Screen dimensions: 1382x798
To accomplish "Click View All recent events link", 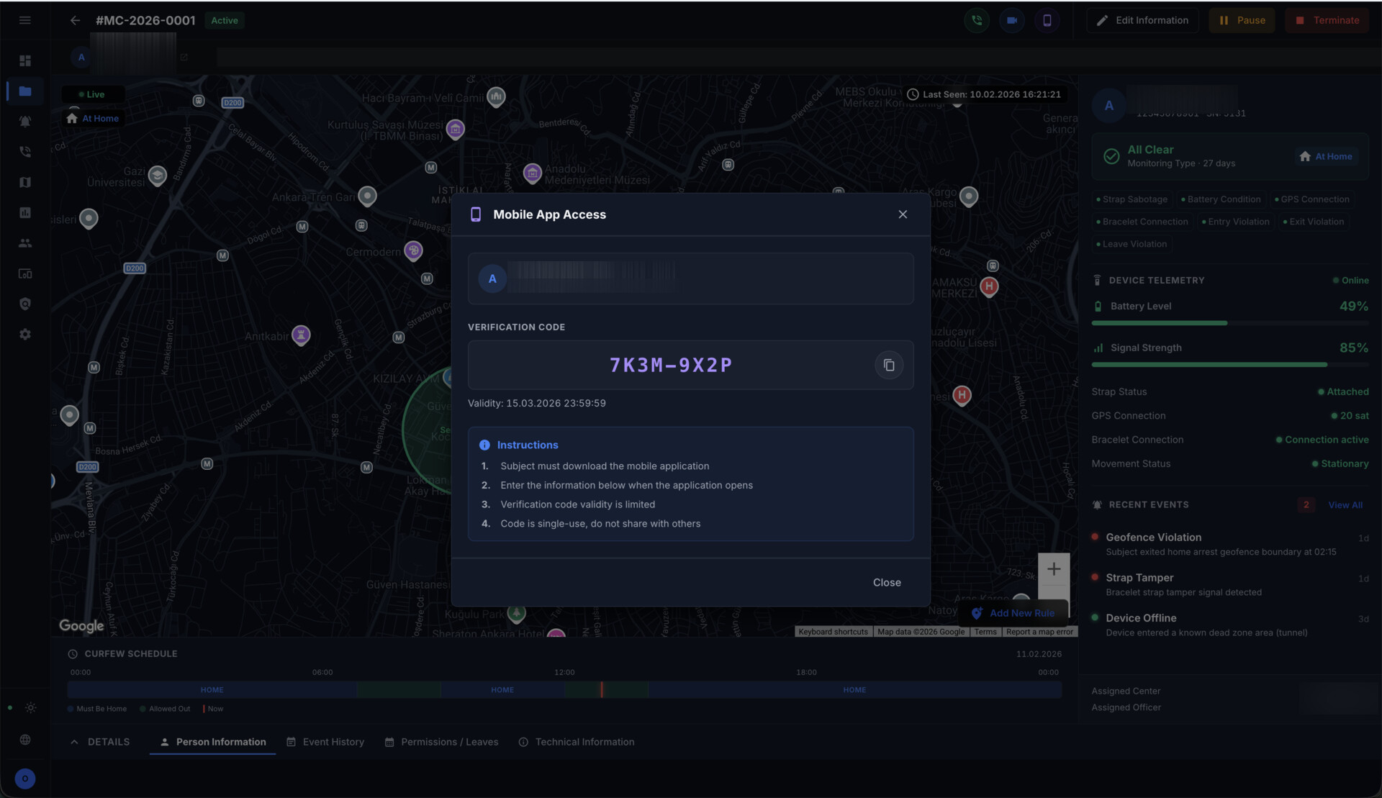I will click(x=1345, y=505).
